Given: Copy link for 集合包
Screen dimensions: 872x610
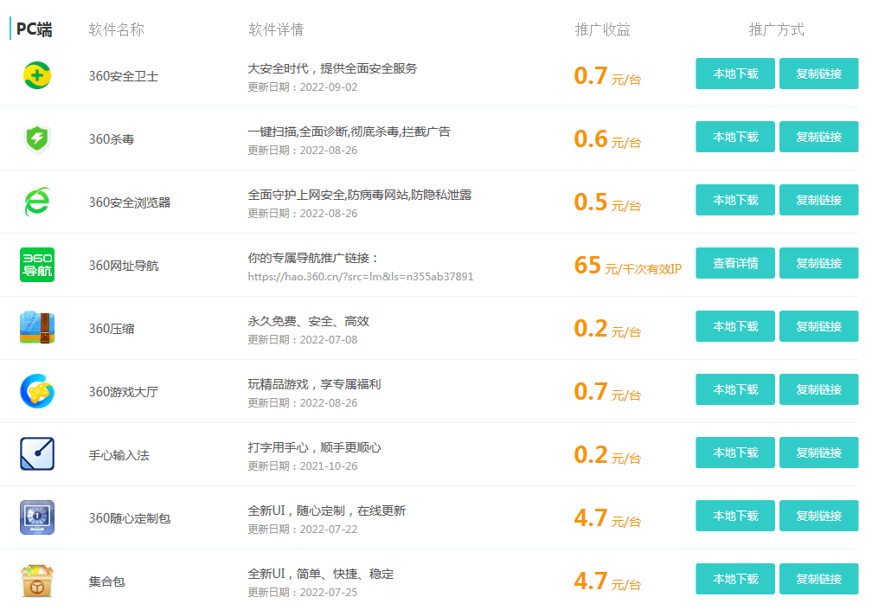Looking at the screenshot, I should pos(818,579).
